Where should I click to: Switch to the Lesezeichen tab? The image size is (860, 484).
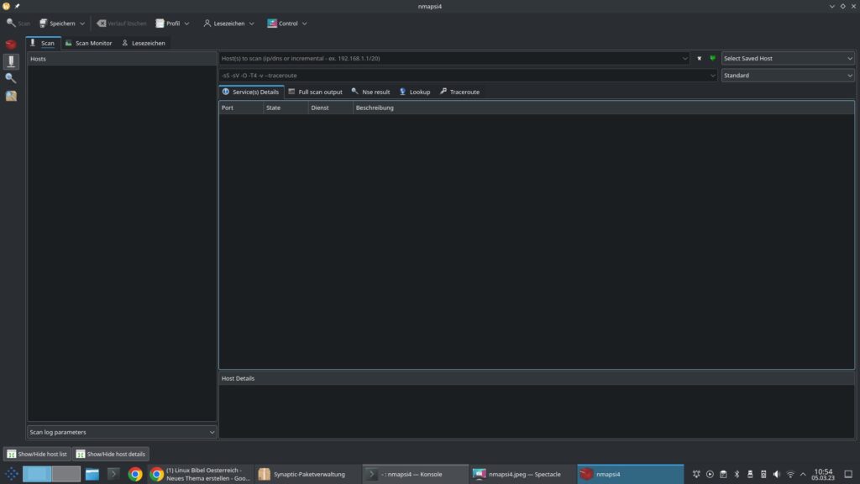tap(144, 43)
